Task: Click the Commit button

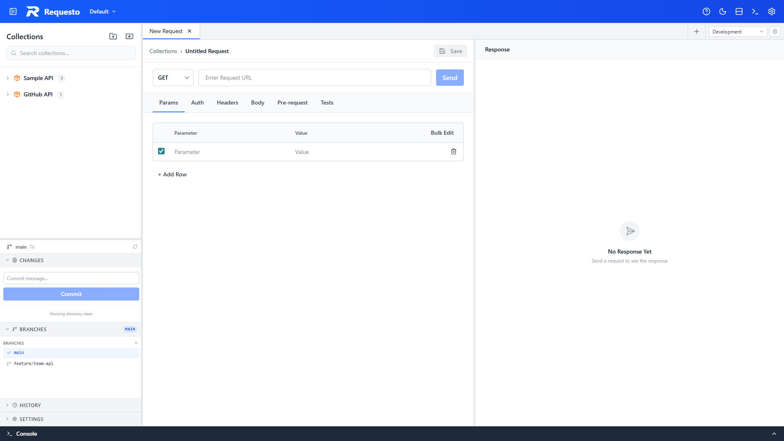Action: (71, 294)
